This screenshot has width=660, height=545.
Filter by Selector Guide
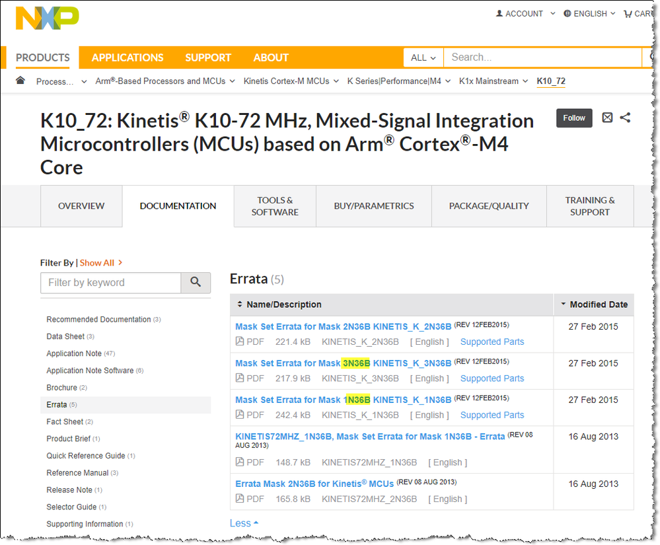coord(76,507)
